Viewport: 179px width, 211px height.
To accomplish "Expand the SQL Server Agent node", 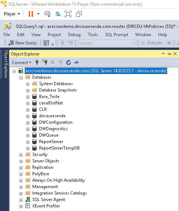I will click(21, 200).
